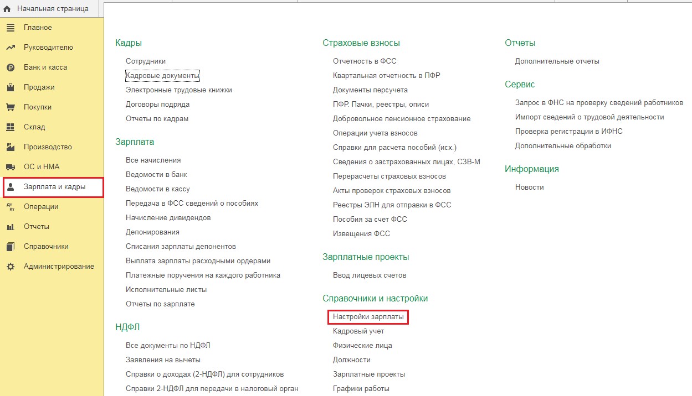Click the chart icon for Руководителю
This screenshot has height=396, width=692.
[x=10, y=48]
